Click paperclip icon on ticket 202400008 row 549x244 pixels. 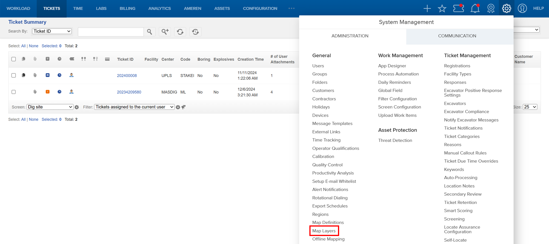pyautogui.click(x=35, y=75)
